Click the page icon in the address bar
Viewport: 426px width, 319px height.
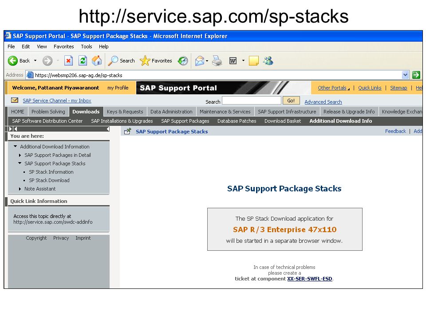point(30,75)
